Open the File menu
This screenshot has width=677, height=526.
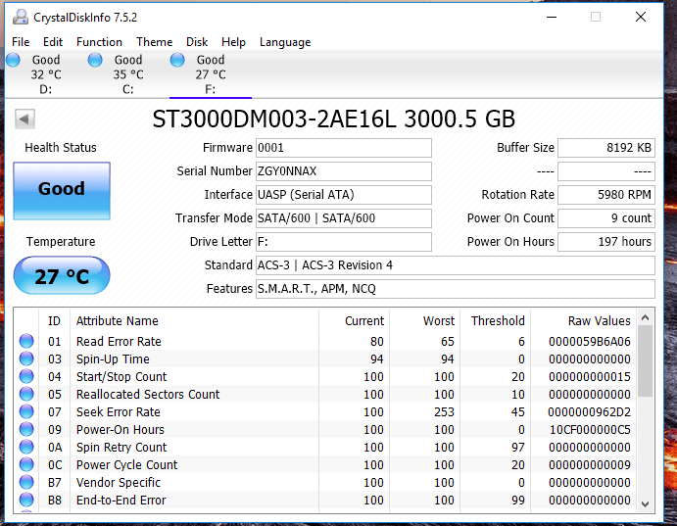coord(21,42)
